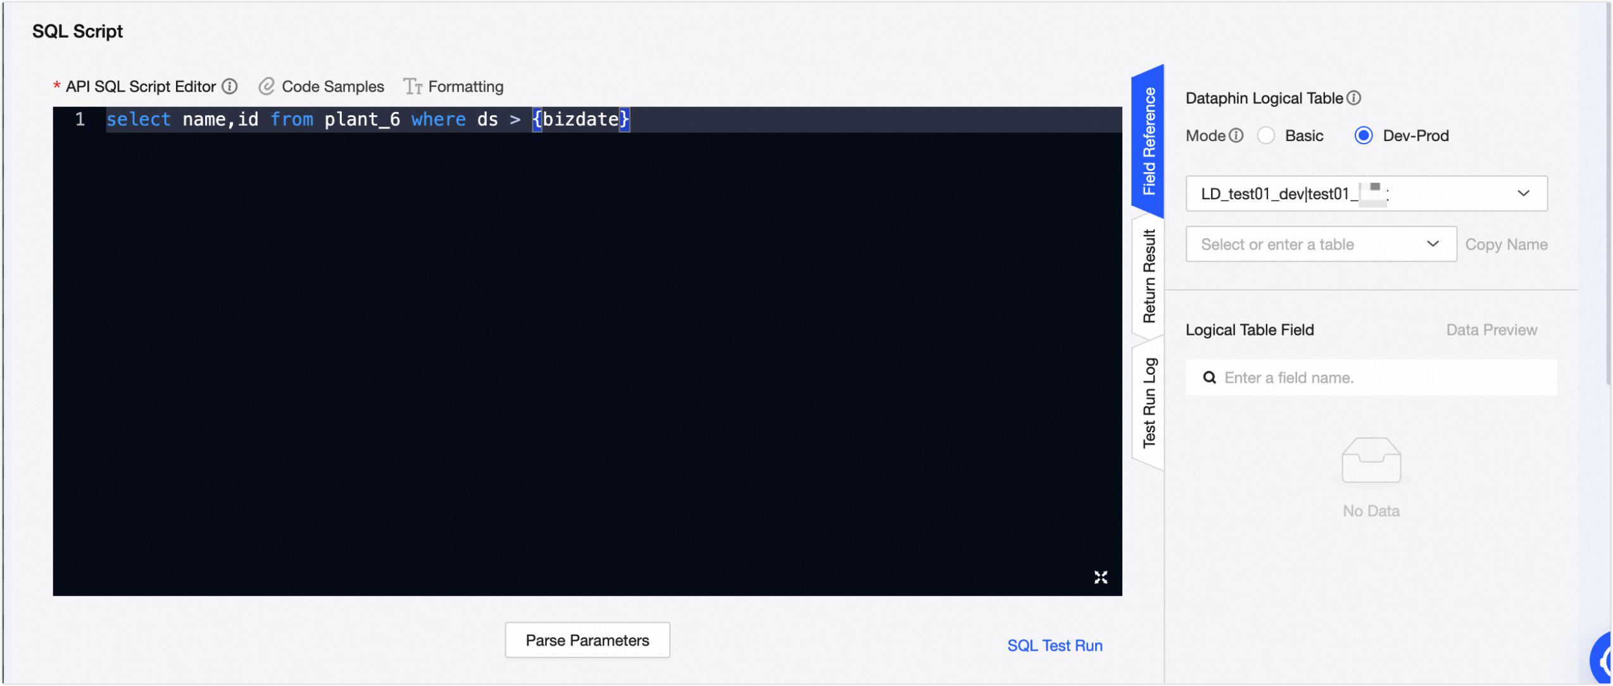The width and height of the screenshot is (1613, 686).
Task: Click the Formatting text icon
Action: tap(413, 86)
